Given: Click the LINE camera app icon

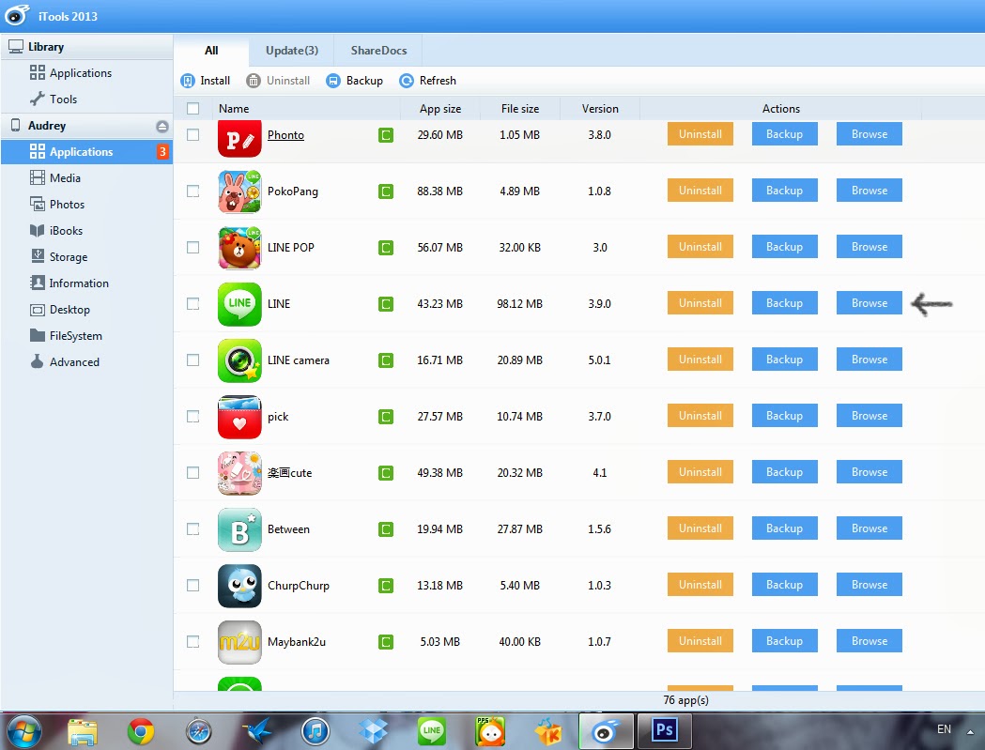Looking at the screenshot, I should coord(239,360).
